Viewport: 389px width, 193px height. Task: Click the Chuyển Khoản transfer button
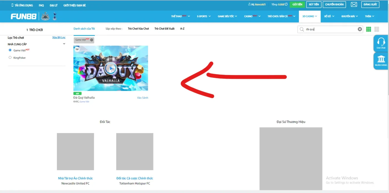point(334,4)
